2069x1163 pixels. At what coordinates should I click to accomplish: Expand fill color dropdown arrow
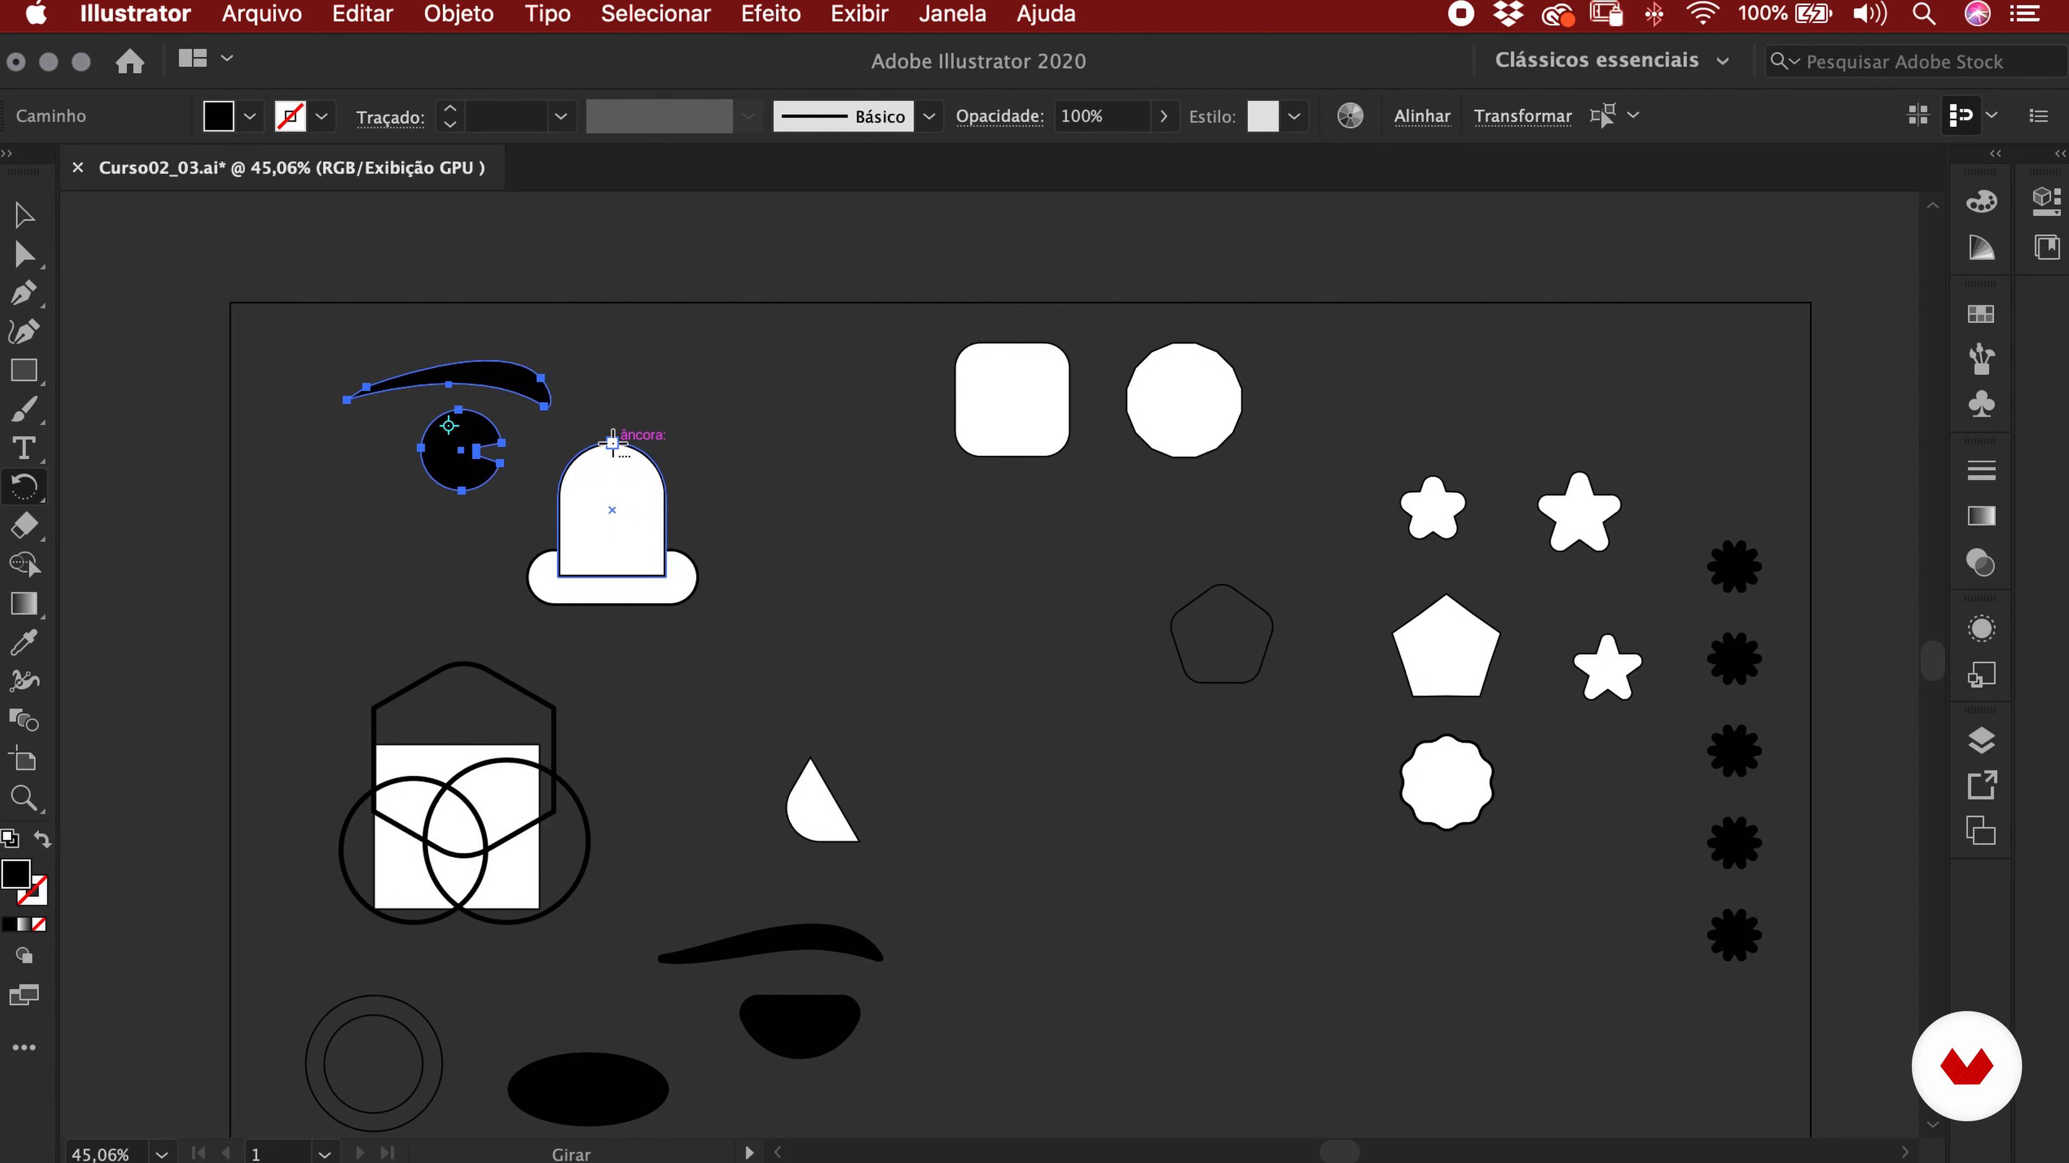click(x=250, y=116)
